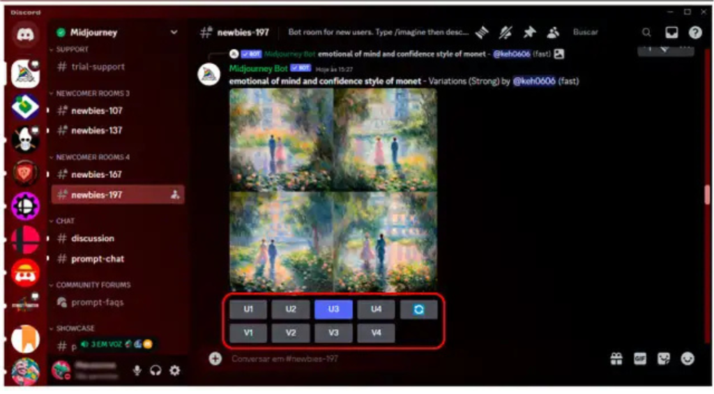Click the notification bell mute icon
Screen dimensions: 714x394
[506, 33]
